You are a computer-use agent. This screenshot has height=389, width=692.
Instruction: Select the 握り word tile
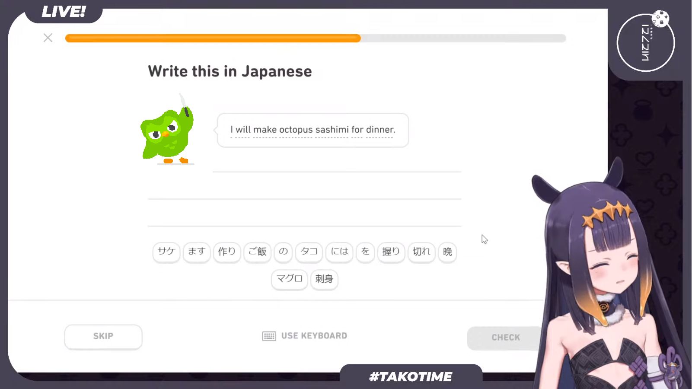(x=391, y=252)
